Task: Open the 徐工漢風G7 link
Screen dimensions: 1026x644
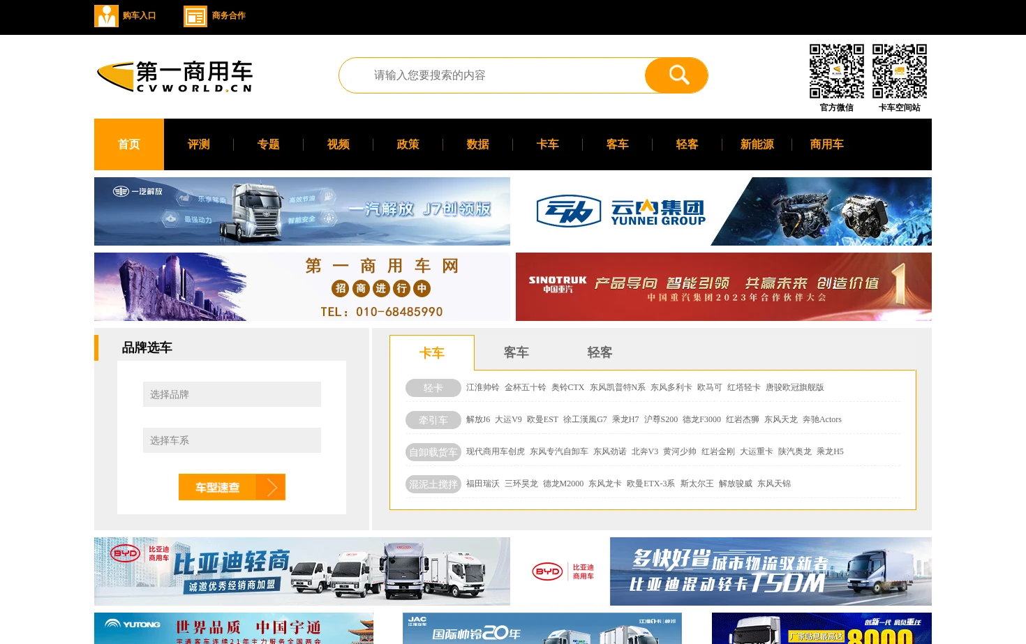Action: coord(585,419)
